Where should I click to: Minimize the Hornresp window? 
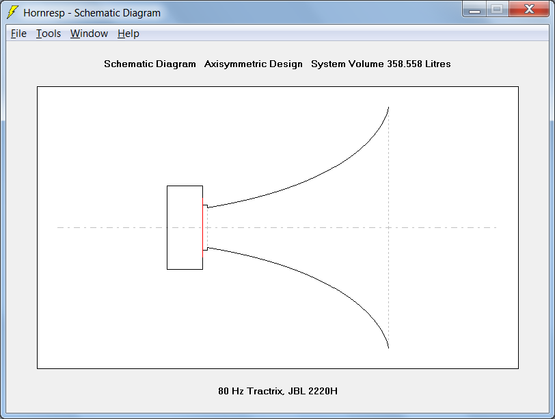[474, 9]
